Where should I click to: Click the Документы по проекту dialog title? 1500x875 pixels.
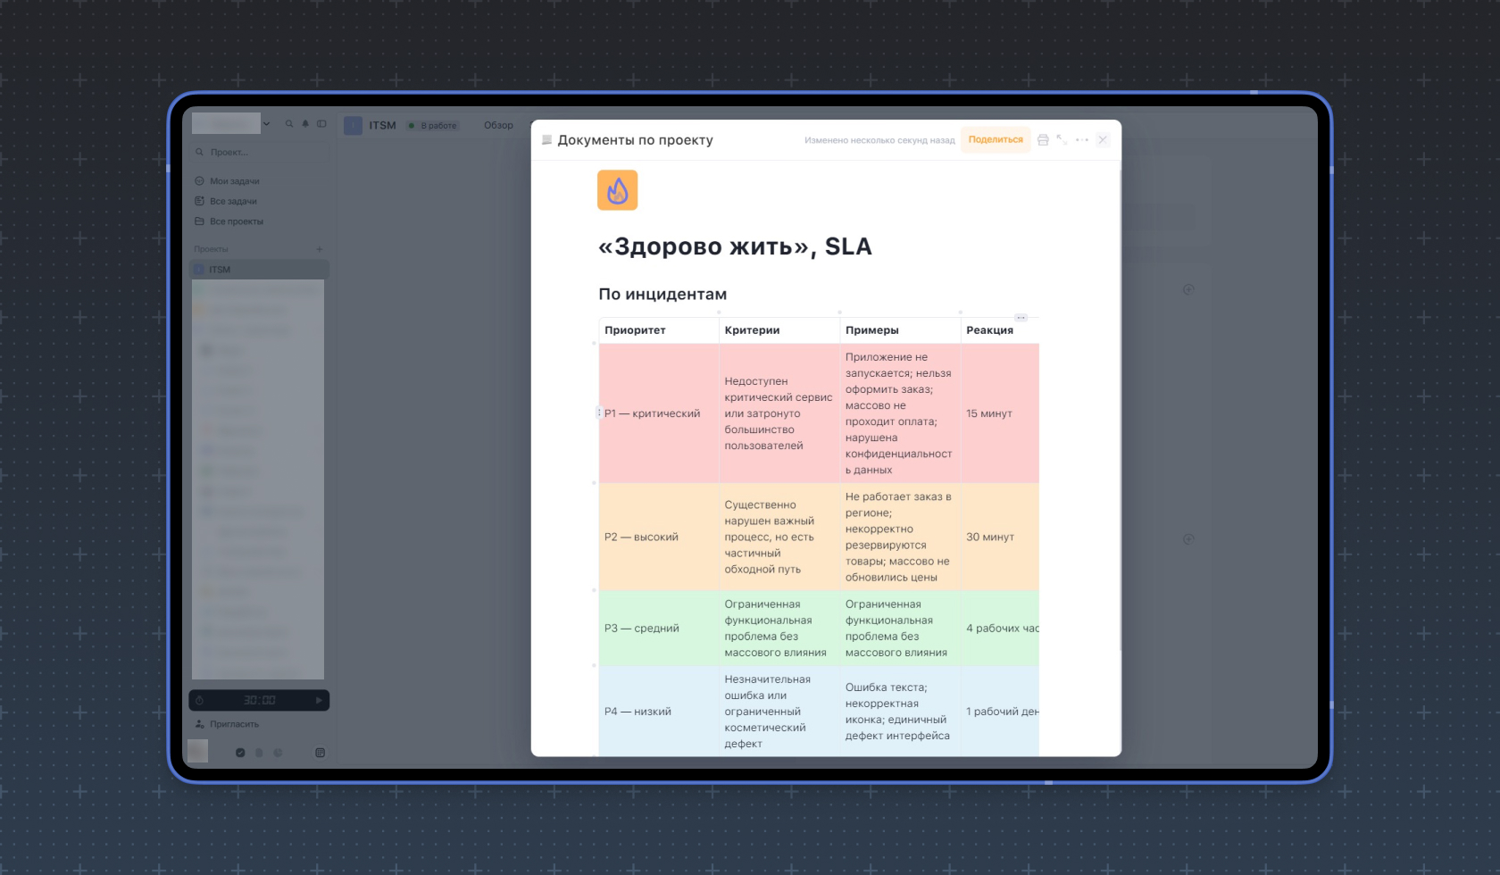click(x=635, y=140)
